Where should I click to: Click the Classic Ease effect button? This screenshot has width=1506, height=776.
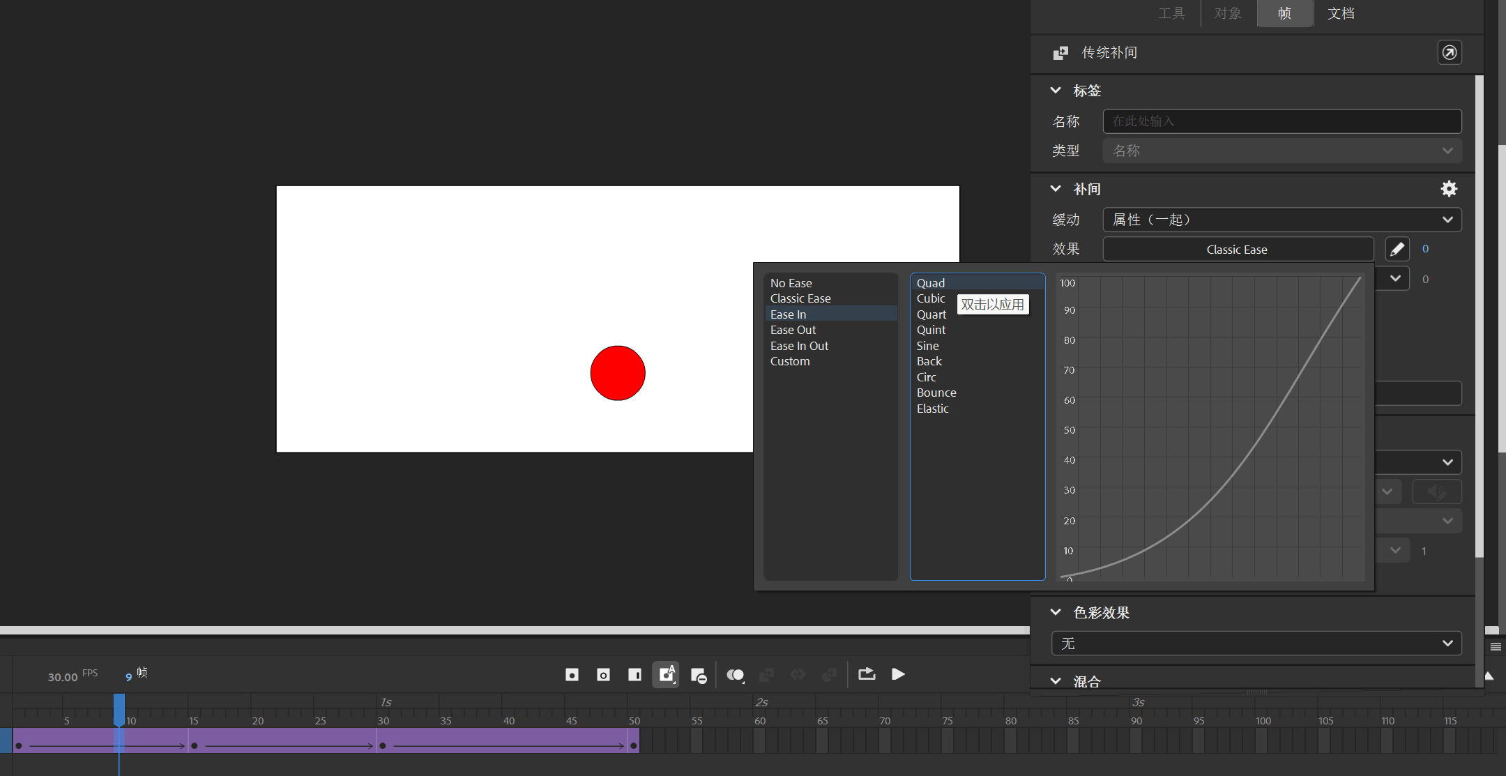(x=1238, y=250)
